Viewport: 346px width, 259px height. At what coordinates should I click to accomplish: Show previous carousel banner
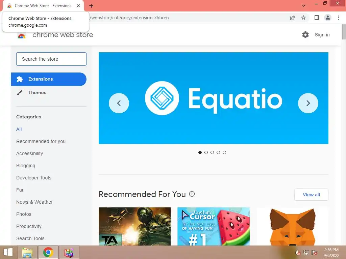[119, 103]
